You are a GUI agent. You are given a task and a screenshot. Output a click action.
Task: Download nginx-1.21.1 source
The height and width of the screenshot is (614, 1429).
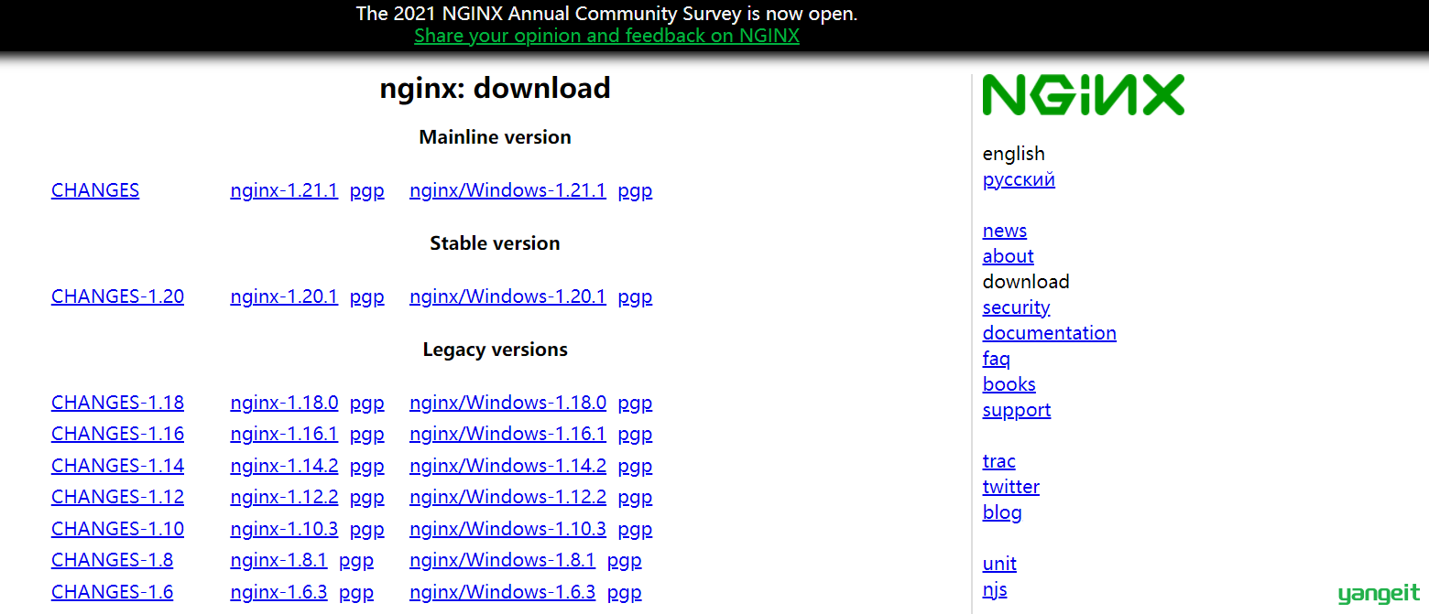284,190
